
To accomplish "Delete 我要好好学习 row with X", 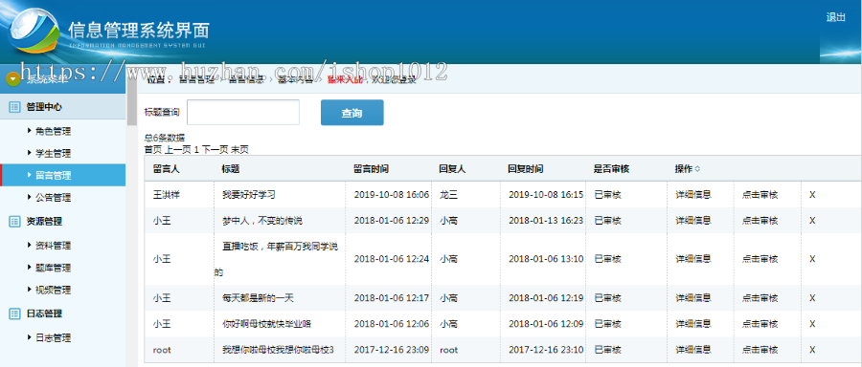I will [812, 194].
